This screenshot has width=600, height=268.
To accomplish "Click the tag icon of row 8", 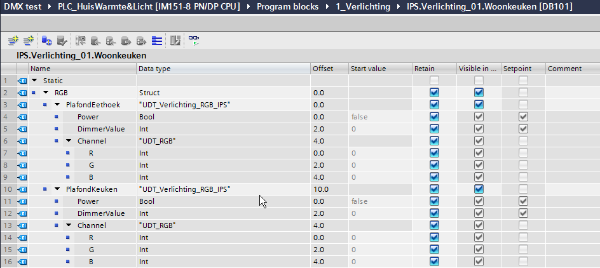I will 22,165.
